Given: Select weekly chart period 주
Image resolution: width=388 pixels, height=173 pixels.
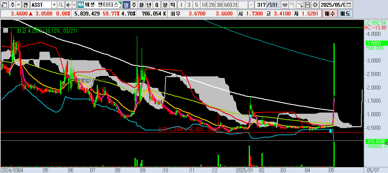Looking at the screenshot, I should 134,4.
